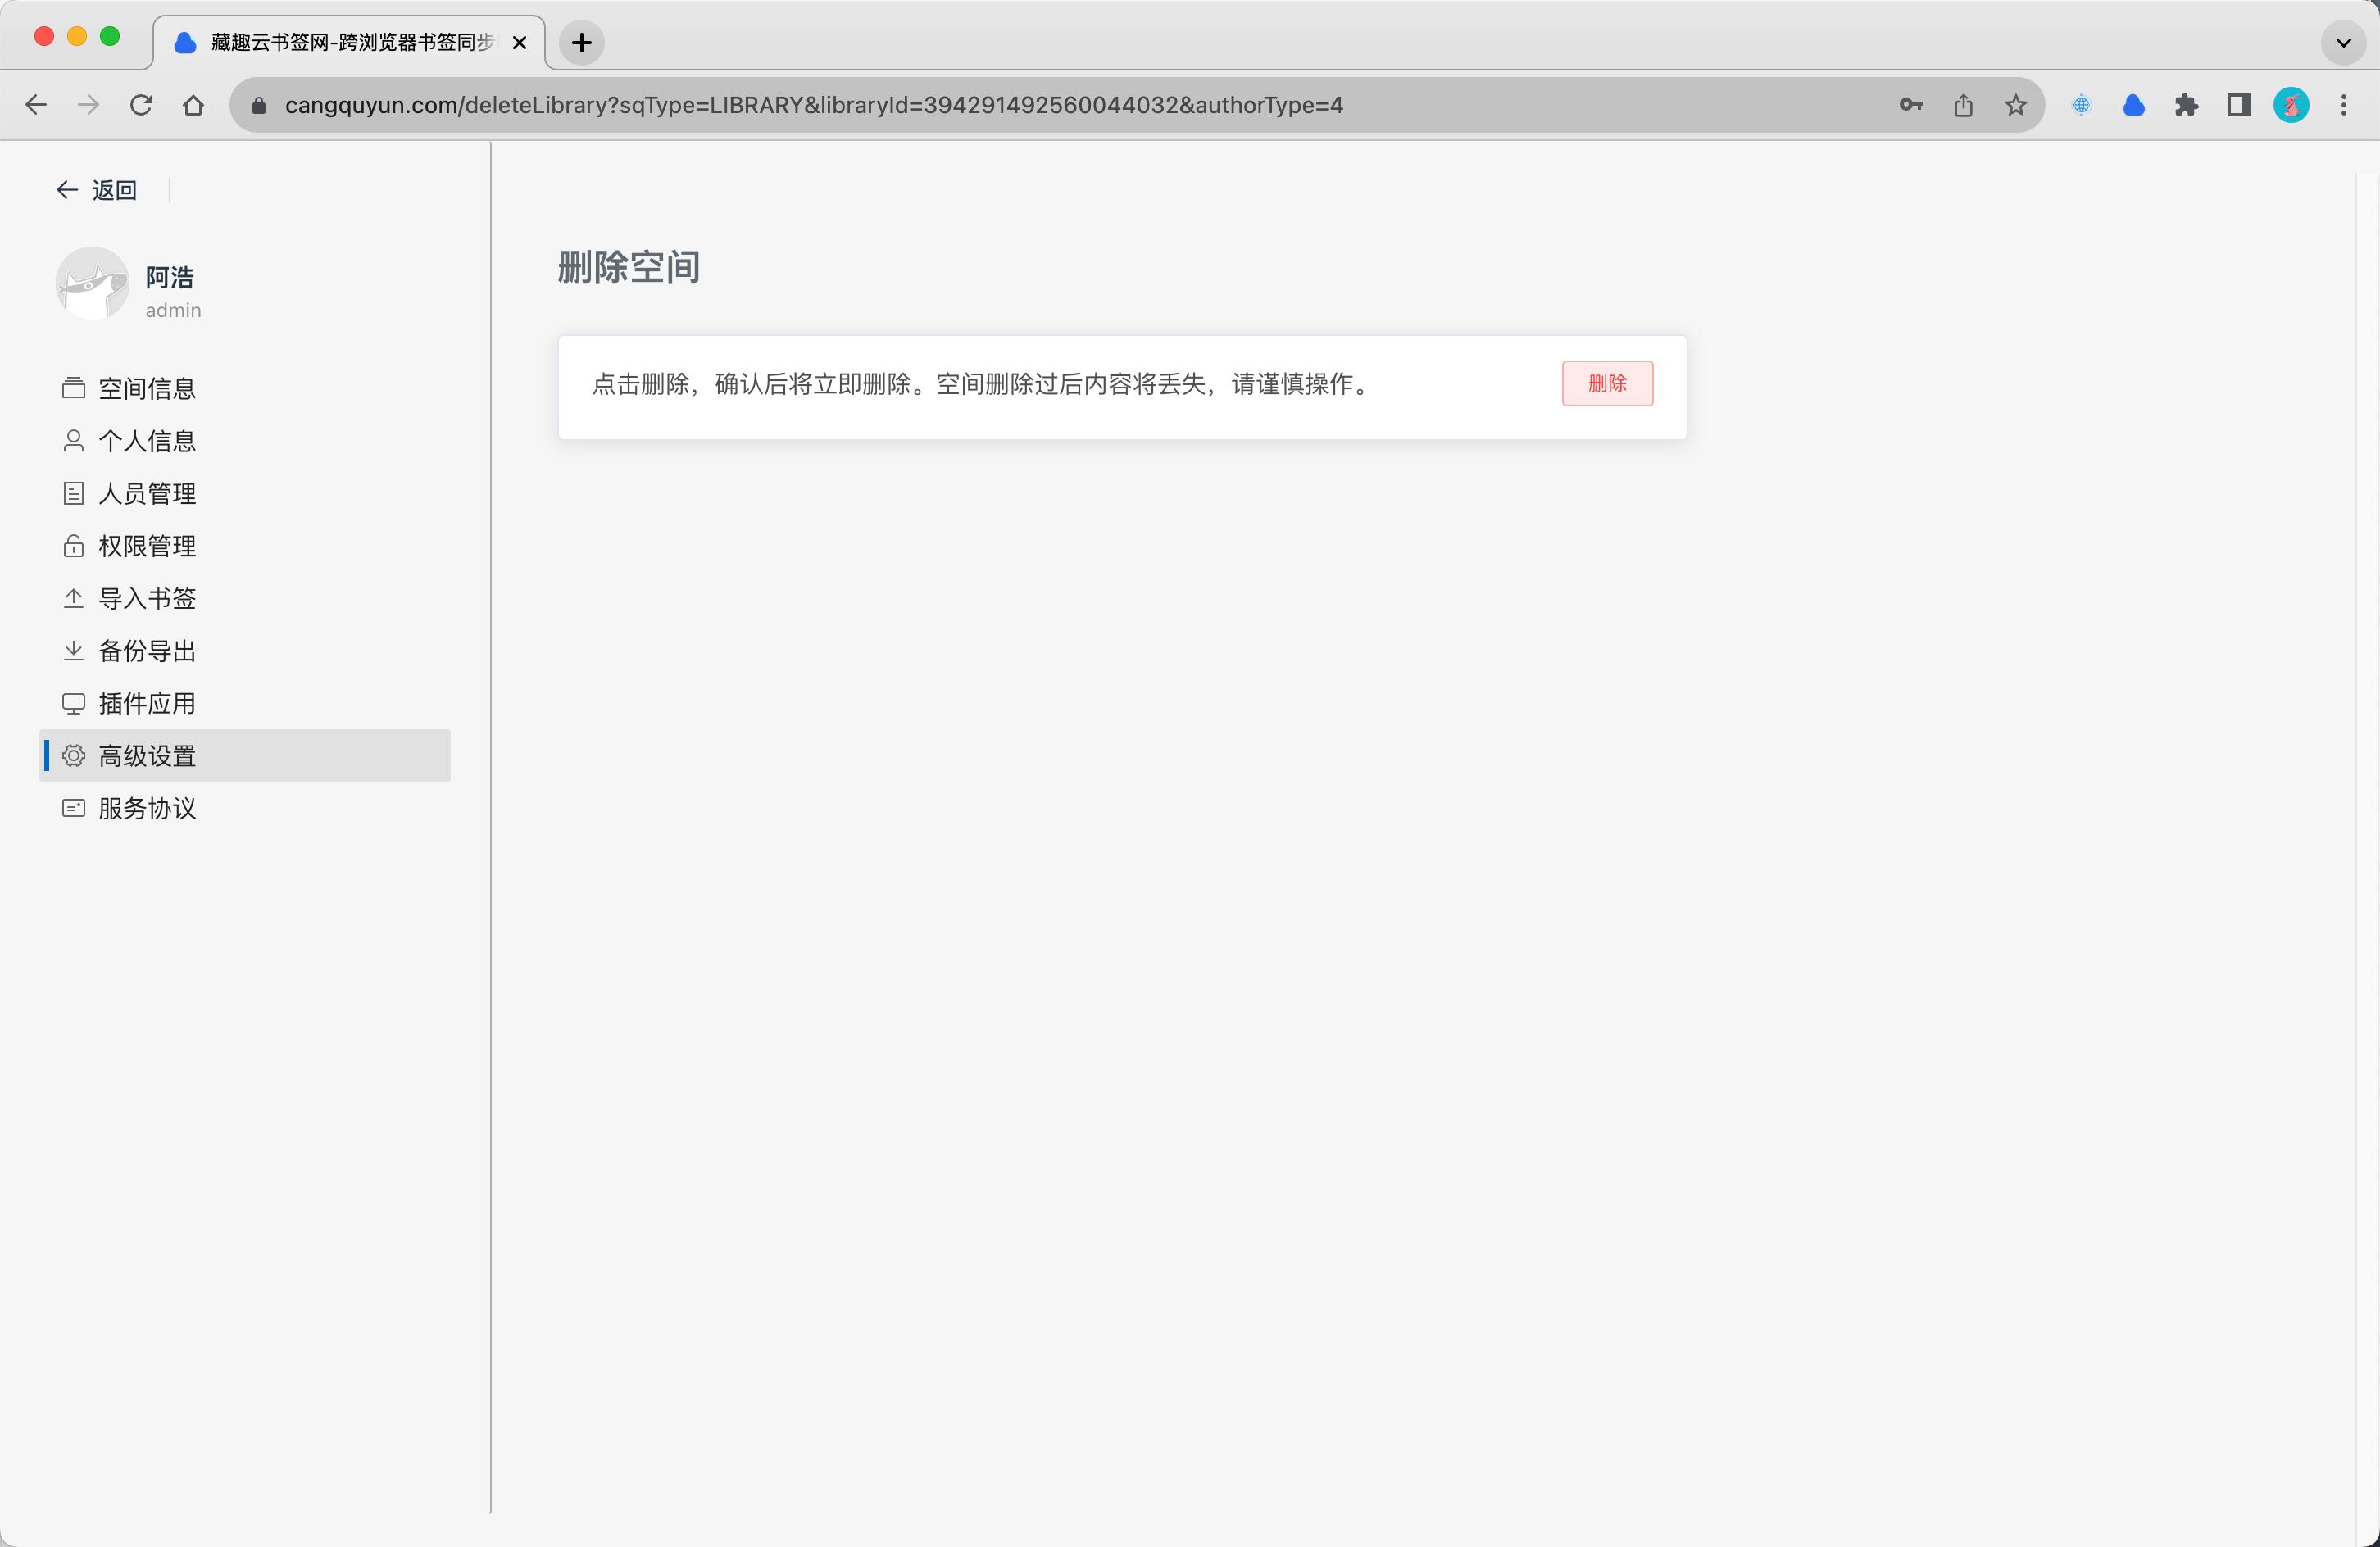2380x1547 pixels.
Task: Open 个人信息 menu item
Action: 146,441
